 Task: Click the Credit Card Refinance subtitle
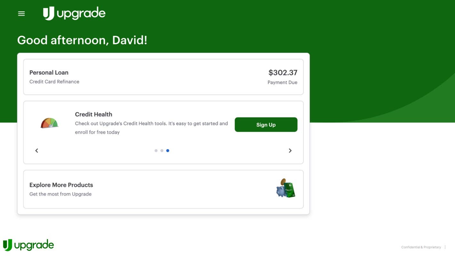click(x=54, y=82)
